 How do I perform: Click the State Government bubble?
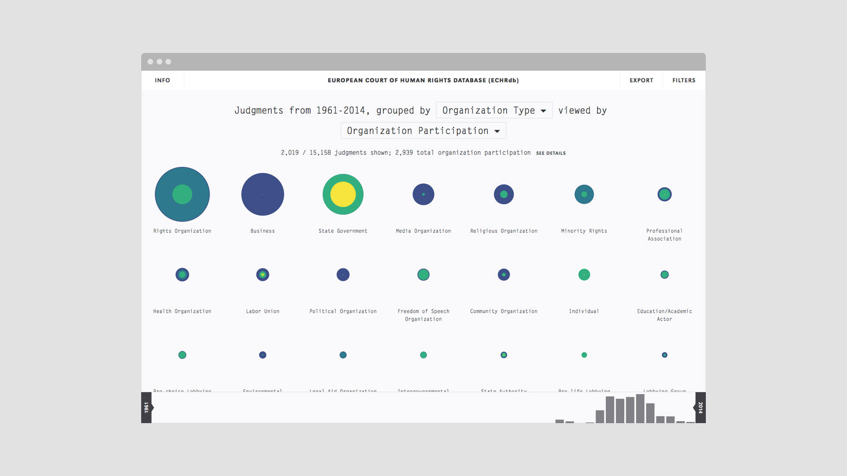343,194
